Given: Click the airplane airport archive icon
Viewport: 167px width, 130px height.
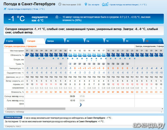Looking at the screenshot, I should [x=5, y=9].
